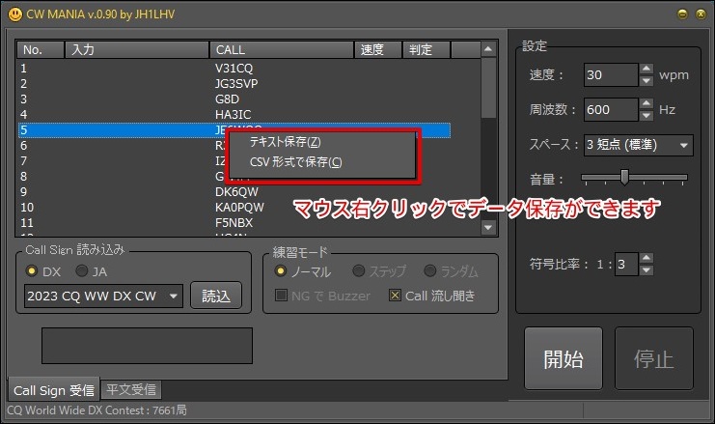Select row 2 JG3SVP
Image resolution: width=715 pixels, height=424 pixels.
(x=234, y=84)
